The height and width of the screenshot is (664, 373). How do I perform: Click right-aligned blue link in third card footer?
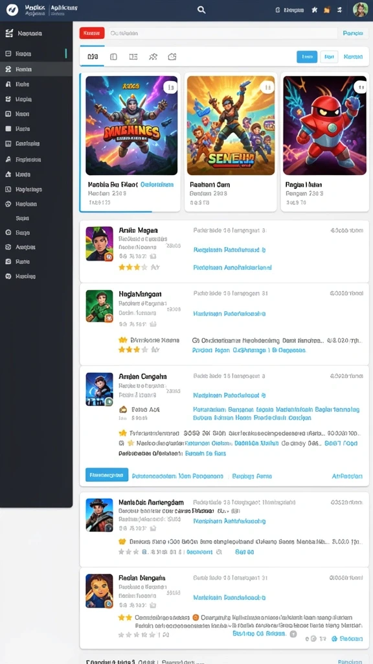click(347, 476)
